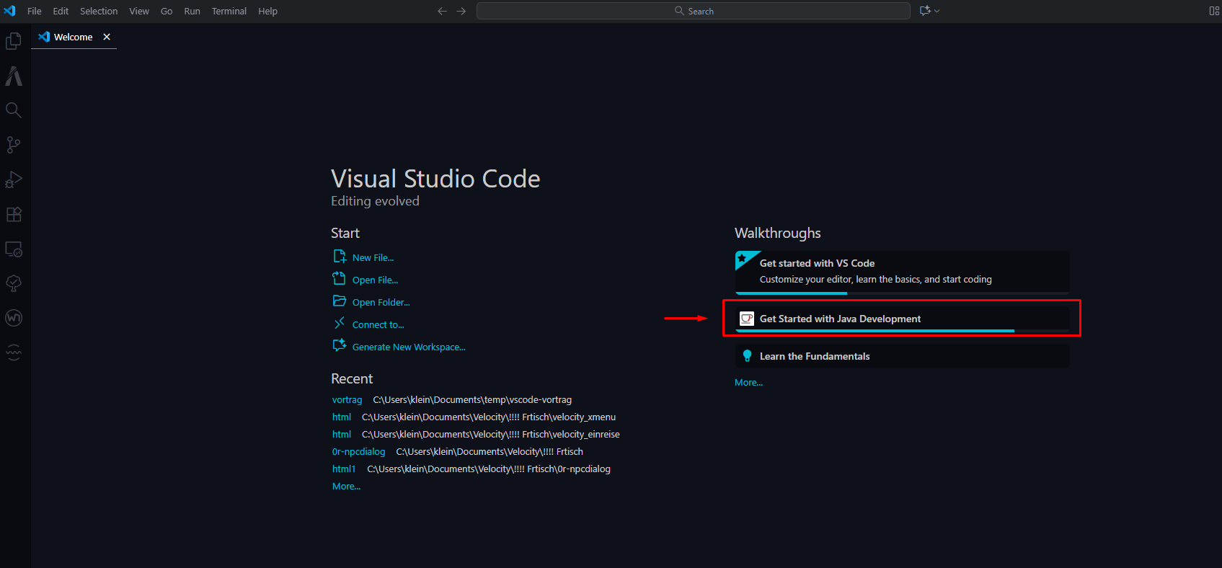
Task: Click the Connect to... link
Action: [378, 324]
